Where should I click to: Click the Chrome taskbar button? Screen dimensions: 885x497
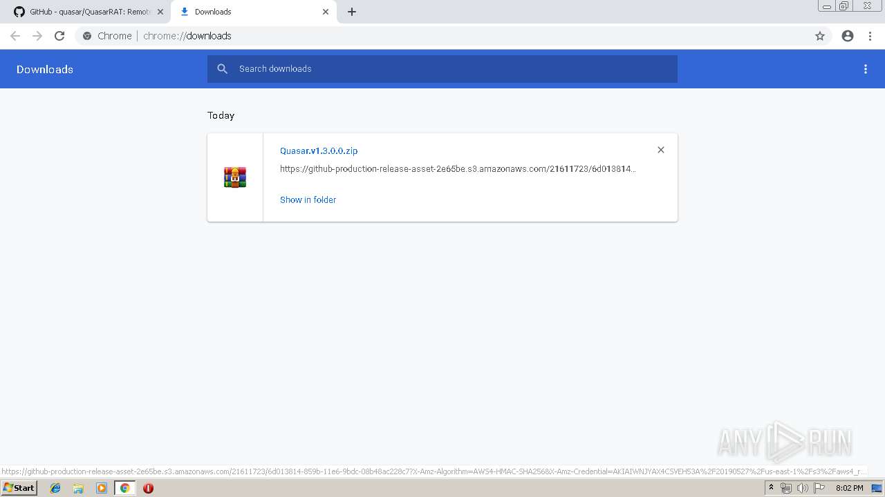pyautogui.click(x=124, y=488)
